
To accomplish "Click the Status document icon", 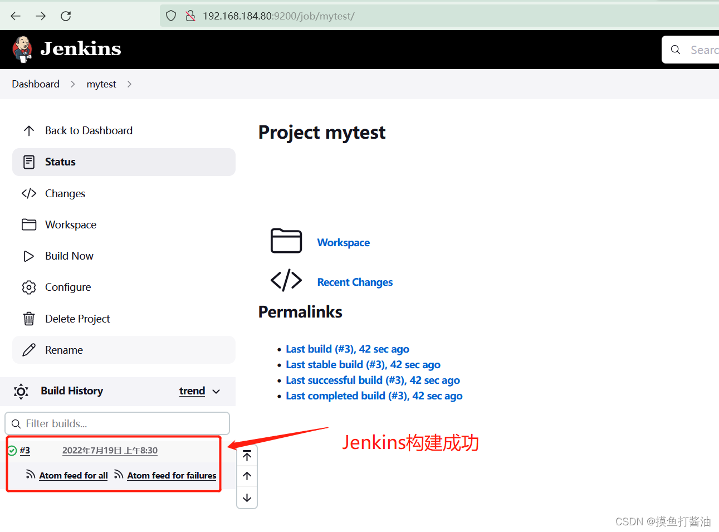I will click(29, 162).
